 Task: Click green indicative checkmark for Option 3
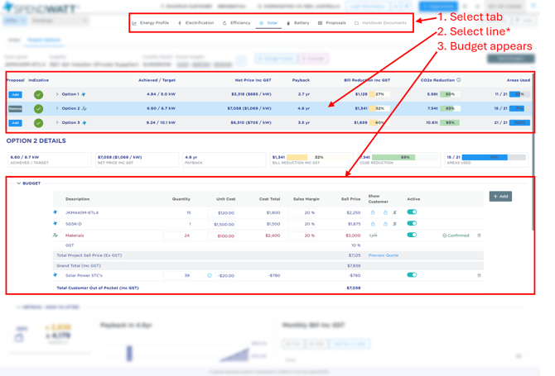click(38, 123)
